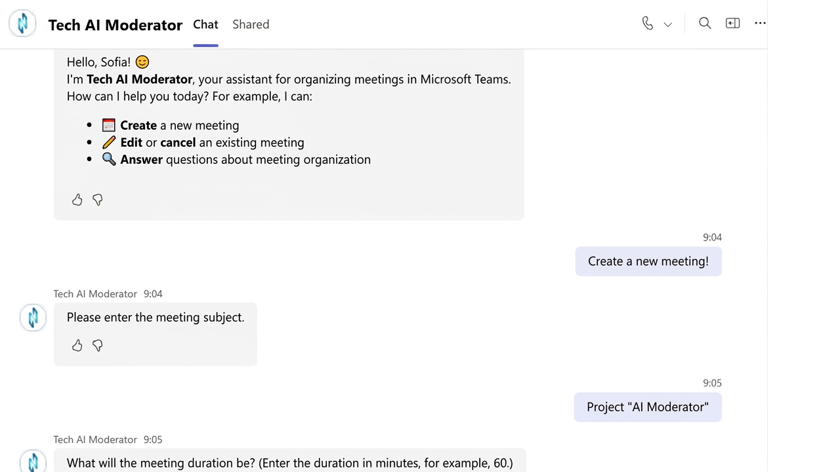Start an audio call with the phone icon
Screen dimensions: 840x472
click(x=648, y=24)
